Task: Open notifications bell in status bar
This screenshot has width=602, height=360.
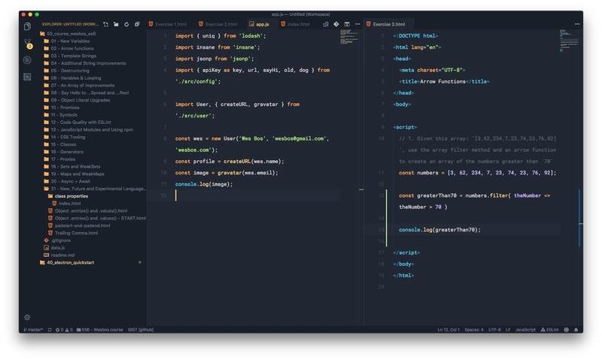Action: click(576, 329)
